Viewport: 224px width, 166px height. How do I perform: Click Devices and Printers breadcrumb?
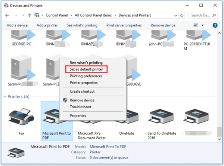pyautogui.click(x=135, y=15)
